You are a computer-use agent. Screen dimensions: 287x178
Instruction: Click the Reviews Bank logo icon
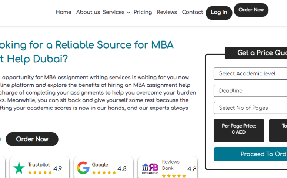coord(150,168)
